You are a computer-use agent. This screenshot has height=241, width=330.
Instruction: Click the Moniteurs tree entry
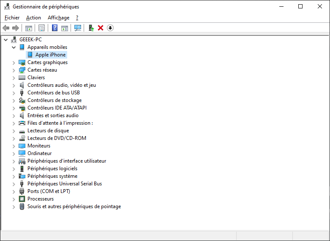click(39, 146)
